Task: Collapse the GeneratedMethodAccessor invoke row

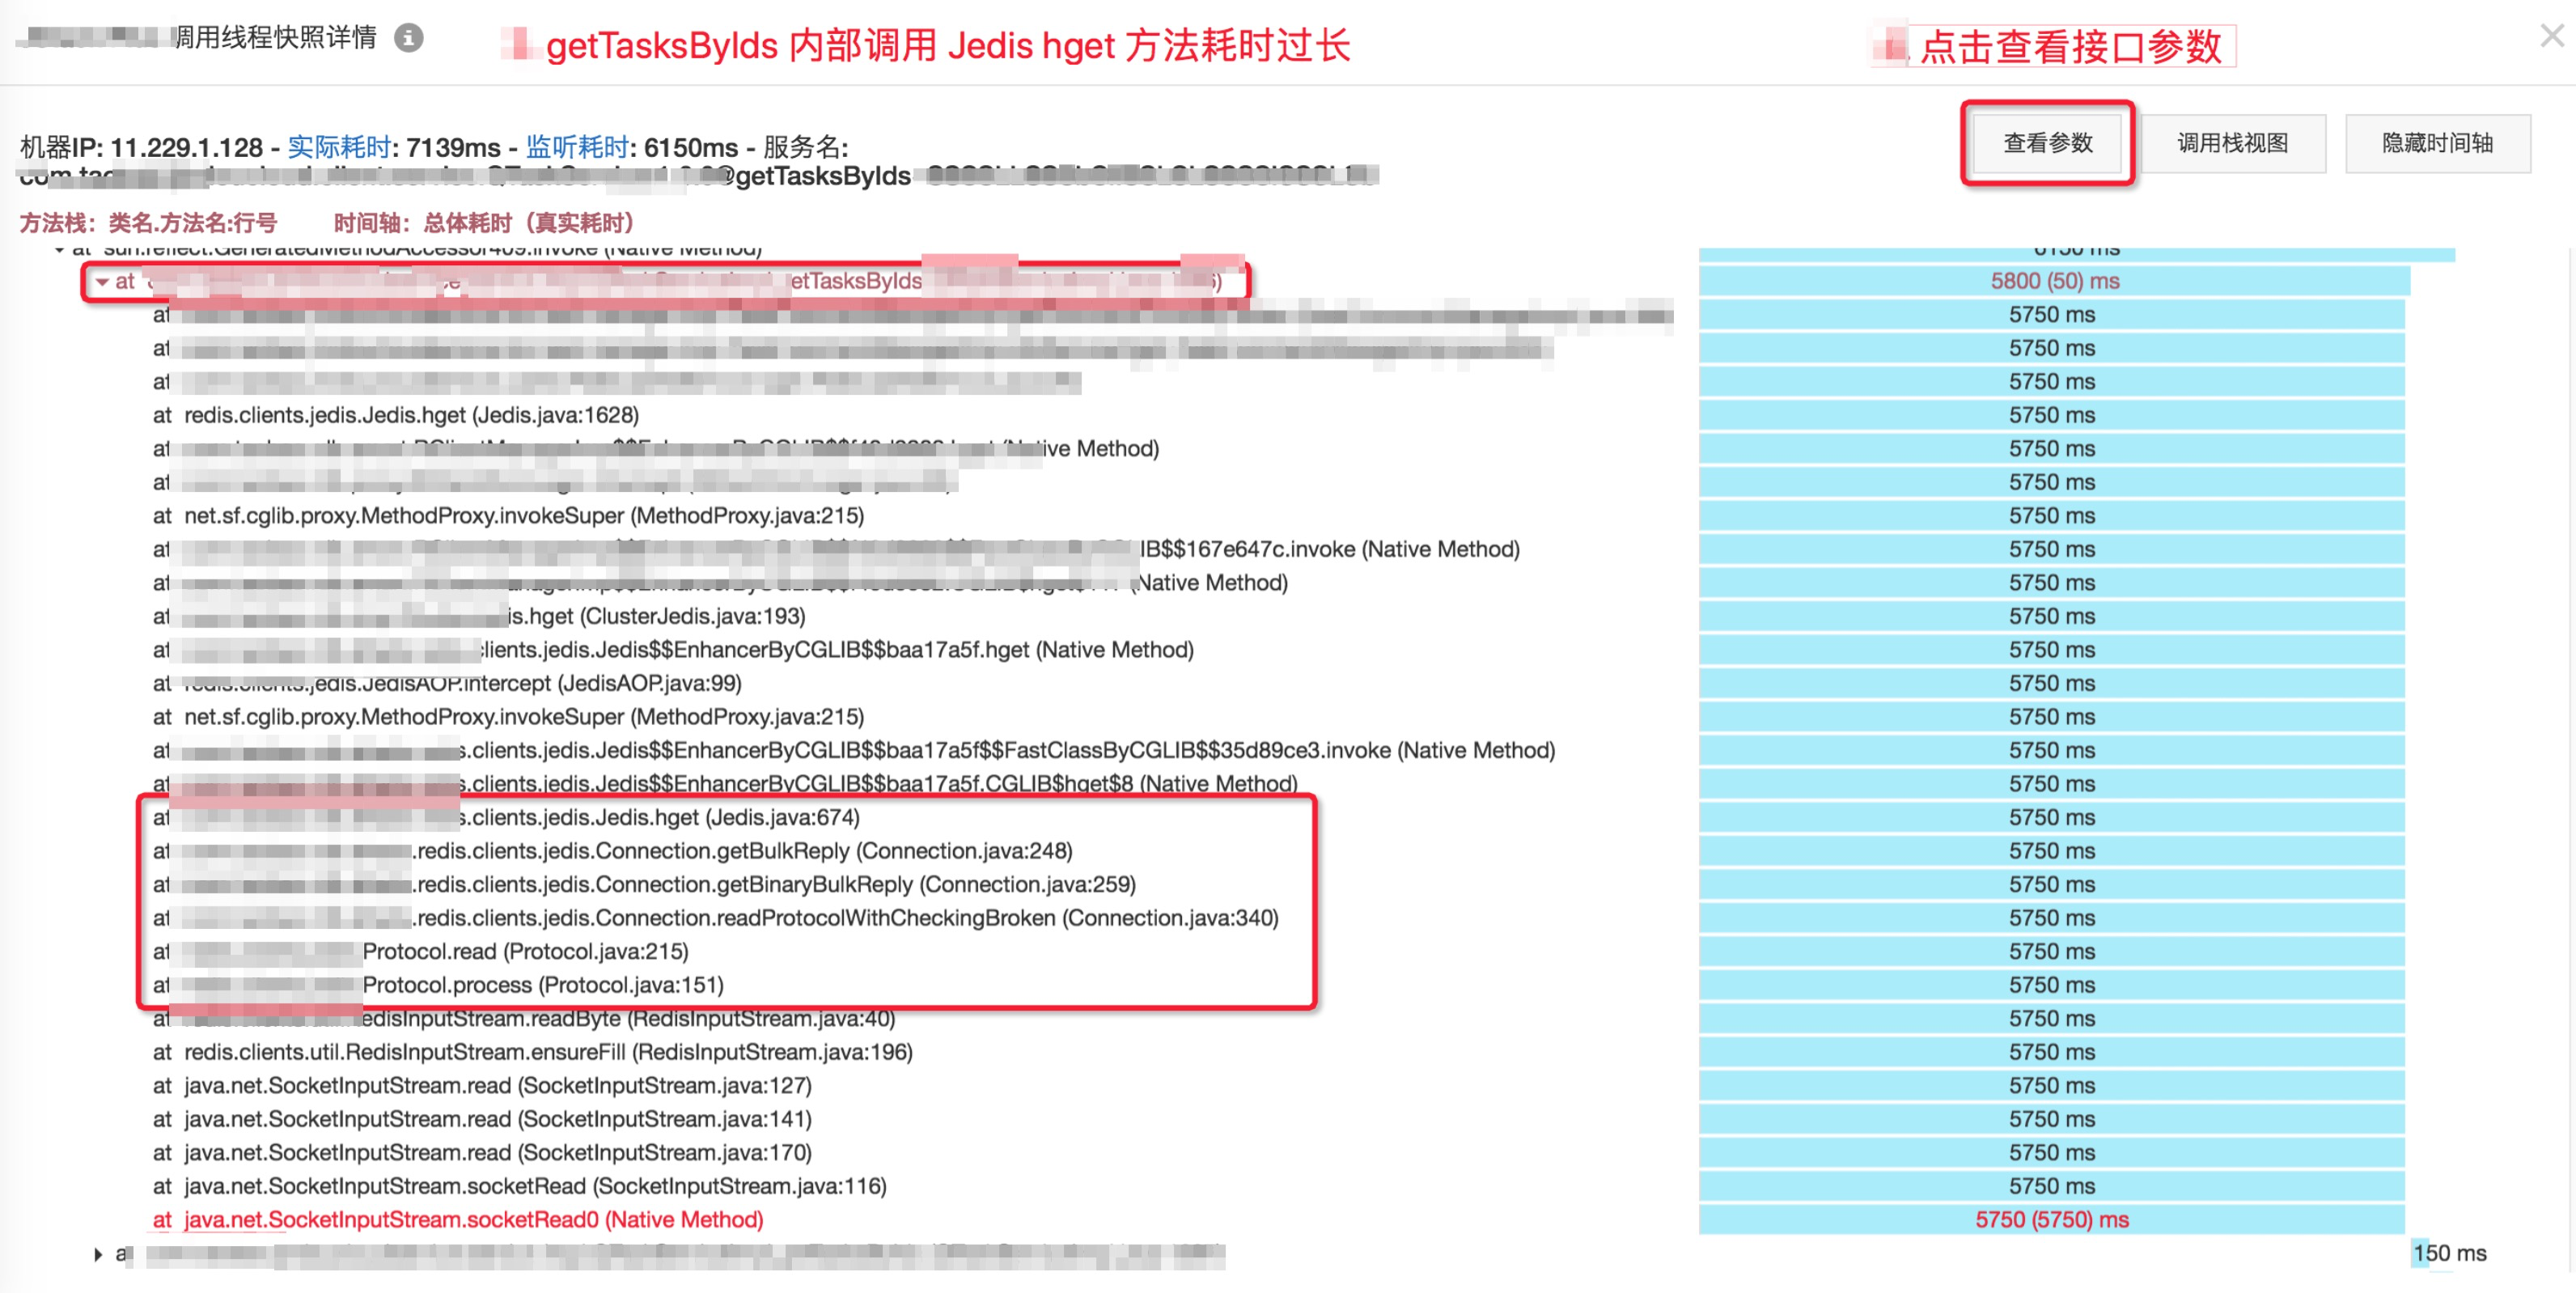Action: [60, 249]
